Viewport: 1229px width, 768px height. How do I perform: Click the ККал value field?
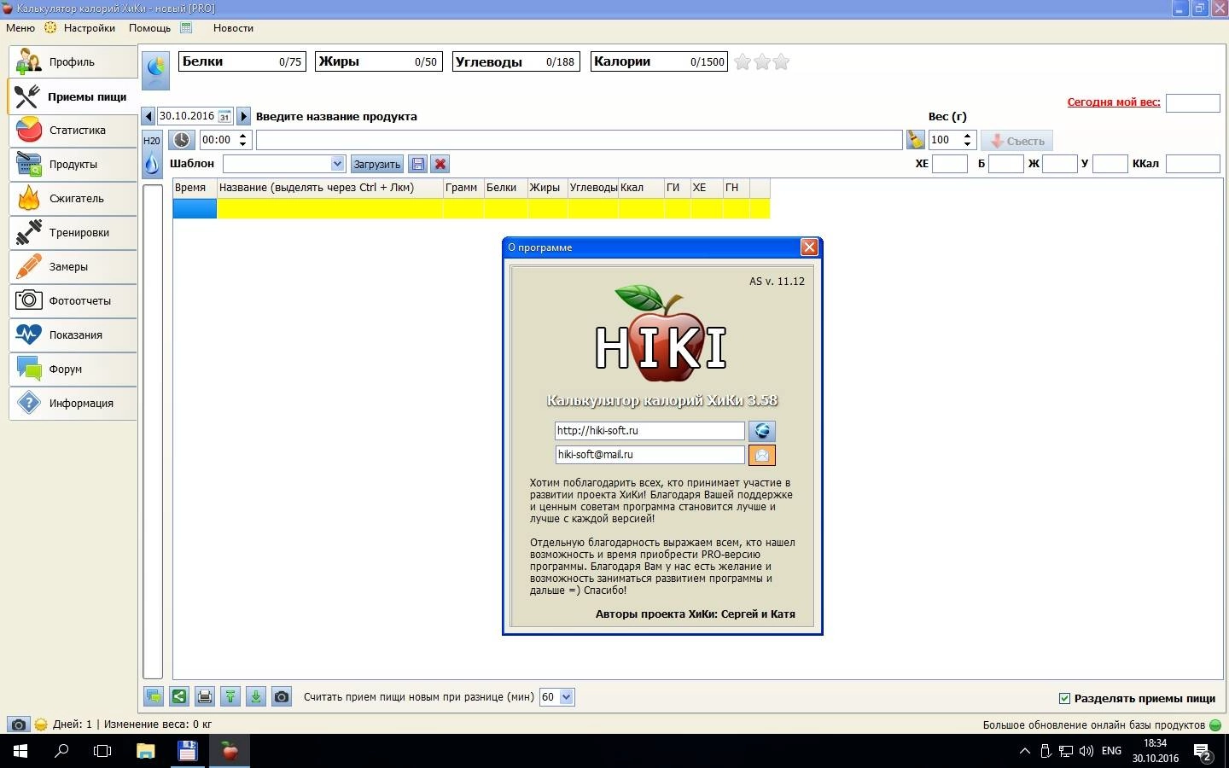(1192, 164)
